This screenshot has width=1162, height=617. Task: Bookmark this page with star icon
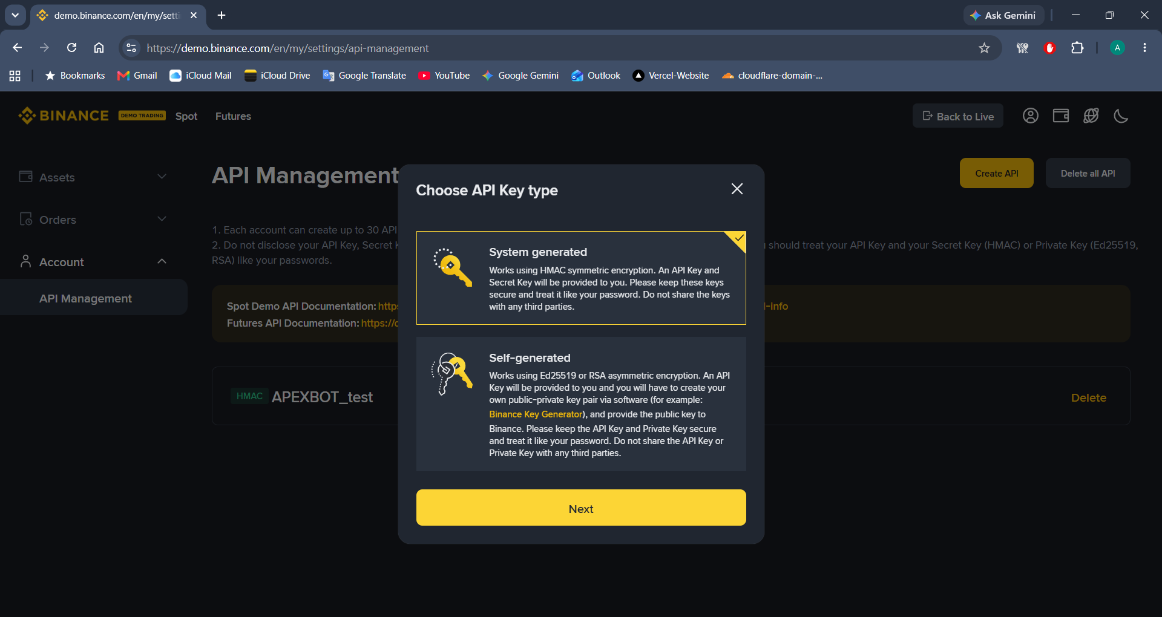pos(984,48)
